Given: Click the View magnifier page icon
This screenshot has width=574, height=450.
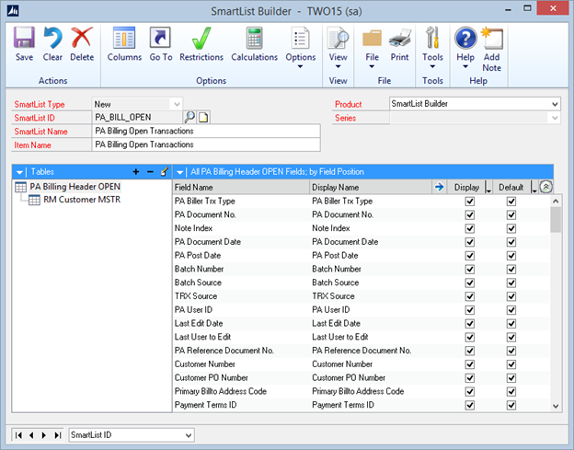Looking at the screenshot, I should point(338,38).
